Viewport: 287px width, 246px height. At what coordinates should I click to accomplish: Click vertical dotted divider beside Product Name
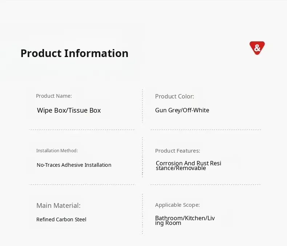pos(142,105)
